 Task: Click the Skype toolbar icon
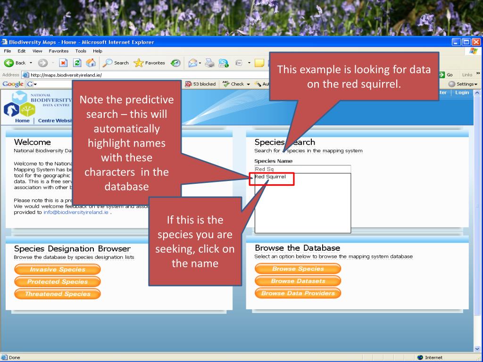click(223, 63)
